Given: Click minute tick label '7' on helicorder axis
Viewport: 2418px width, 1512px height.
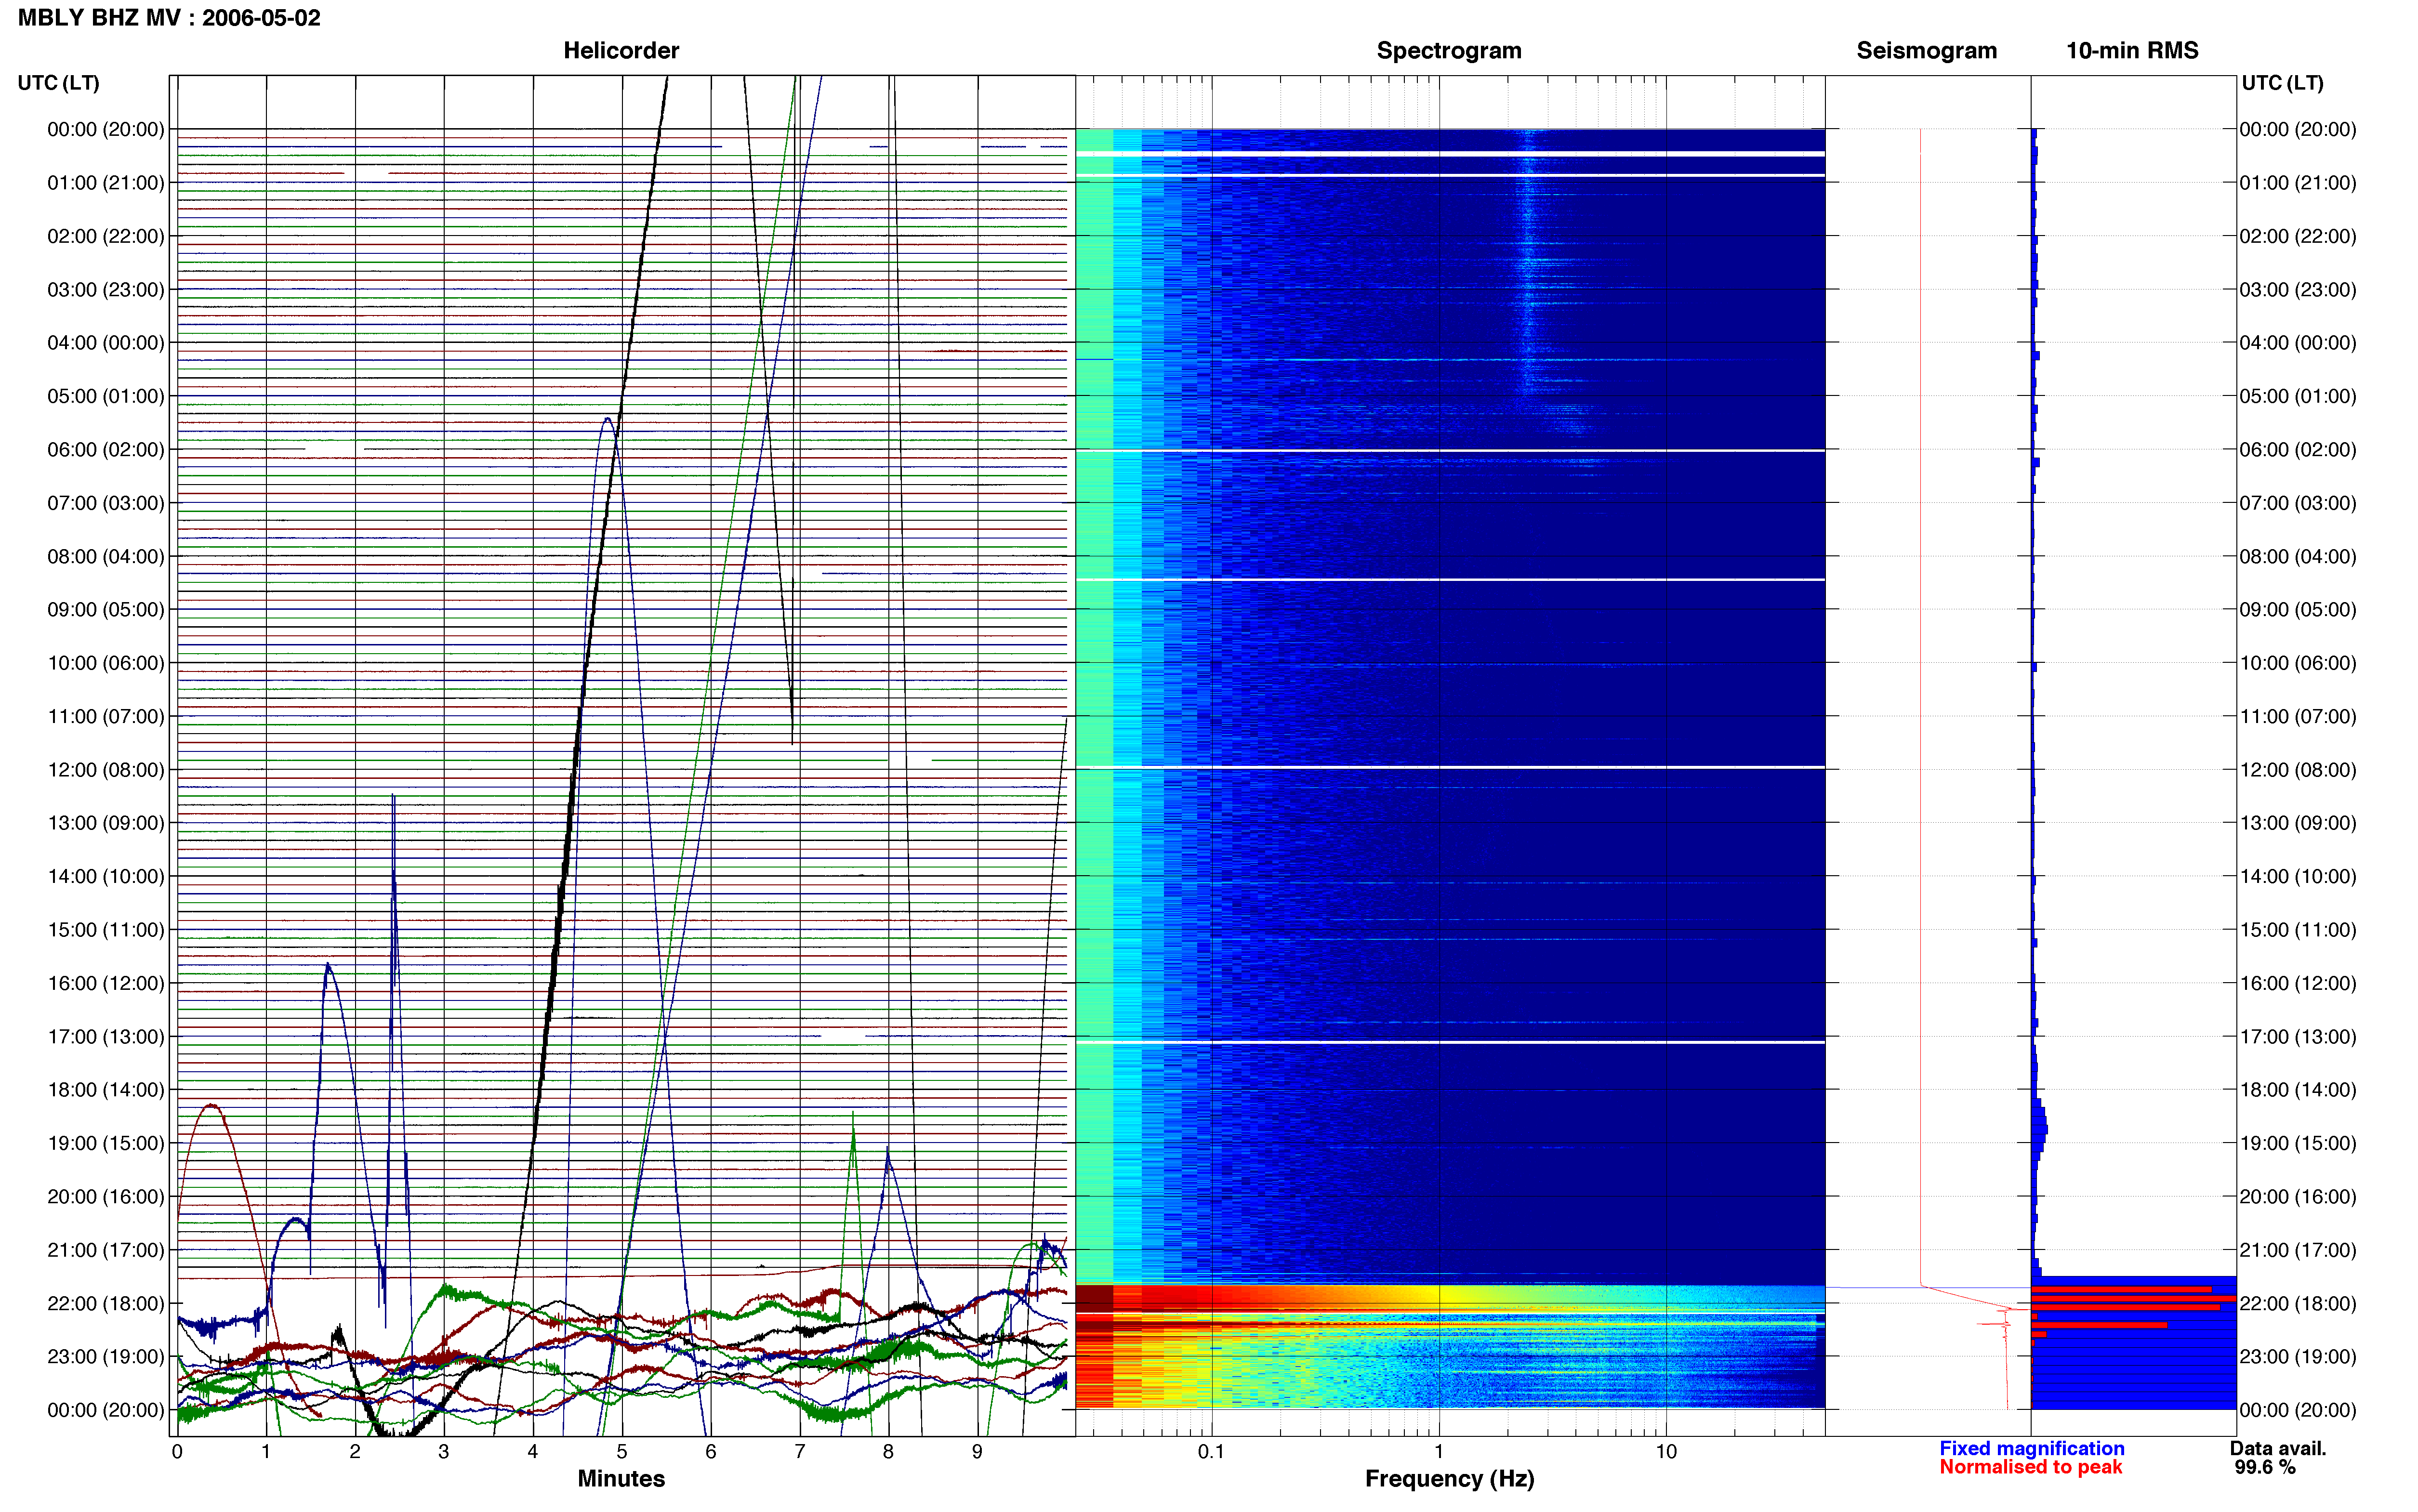Looking at the screenshot, I should (x=800, y=1451).
